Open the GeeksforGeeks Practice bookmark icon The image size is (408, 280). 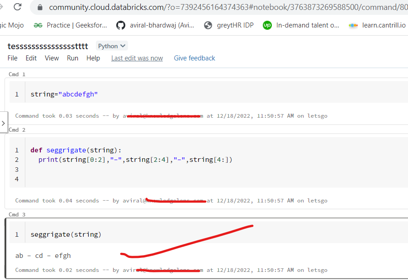point(38,25)
